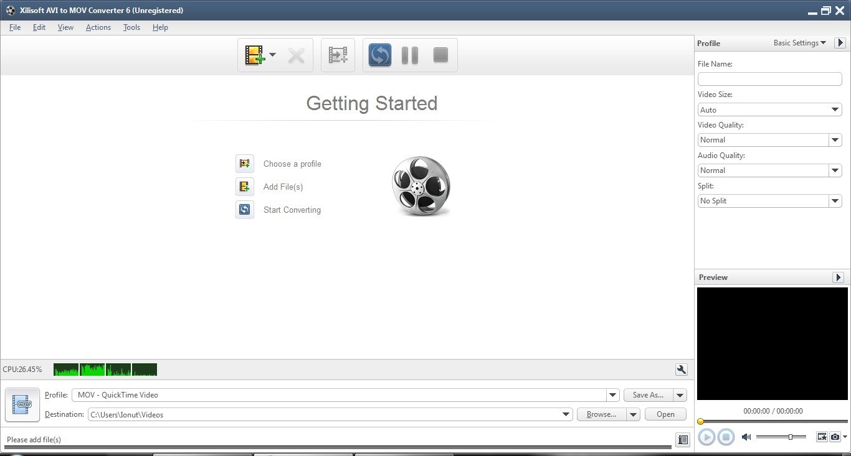Start conversion with the blue Convert icon
Image resolution: width=851 pixels, height=456 pixels.
pos(379,55)
